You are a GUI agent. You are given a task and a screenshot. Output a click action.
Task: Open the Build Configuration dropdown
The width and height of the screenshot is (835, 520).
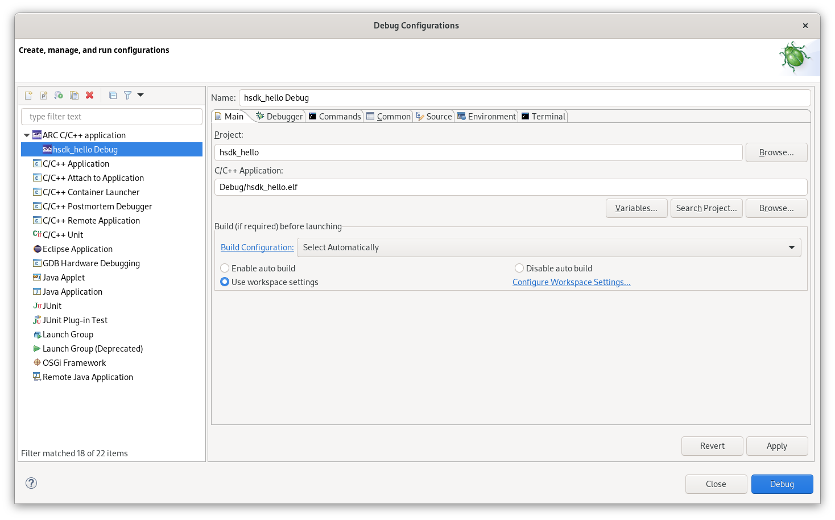coord(791,247)
